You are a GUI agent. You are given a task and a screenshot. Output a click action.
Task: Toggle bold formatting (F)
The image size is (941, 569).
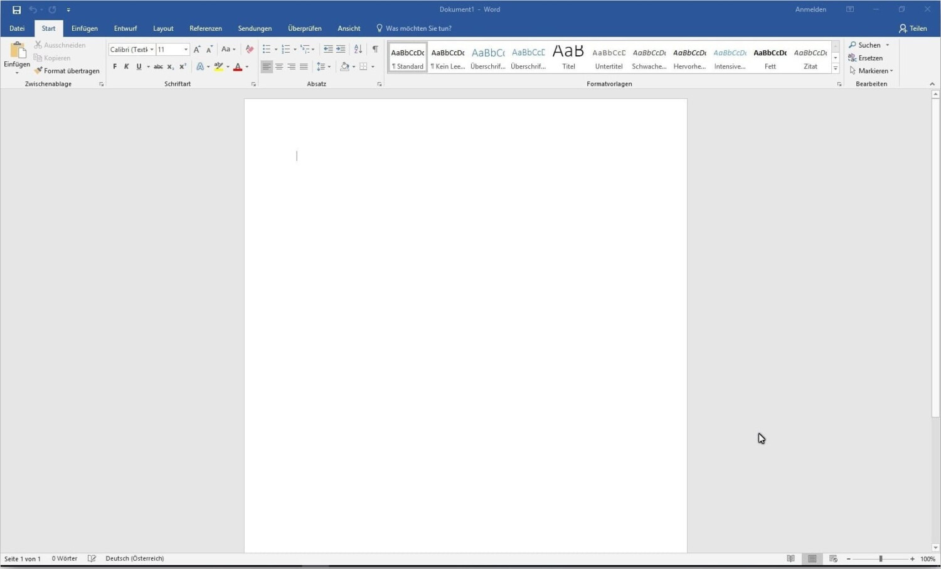point(115,66)
